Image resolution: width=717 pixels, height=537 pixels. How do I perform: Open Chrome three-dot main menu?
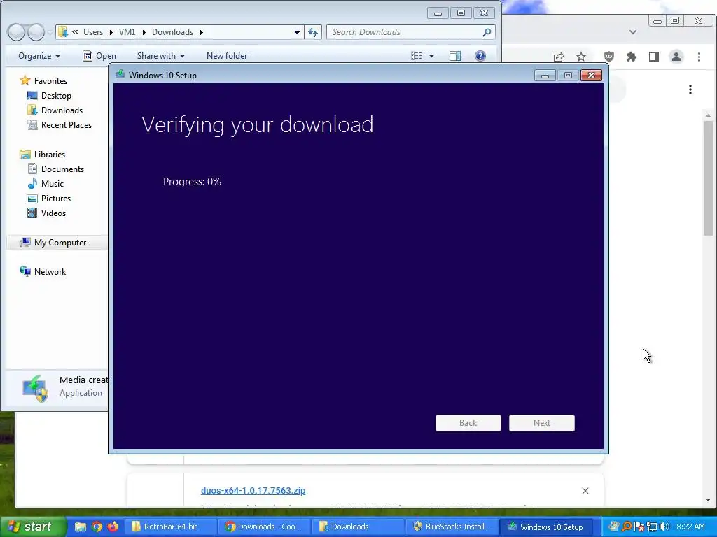[x=699, y=57]
